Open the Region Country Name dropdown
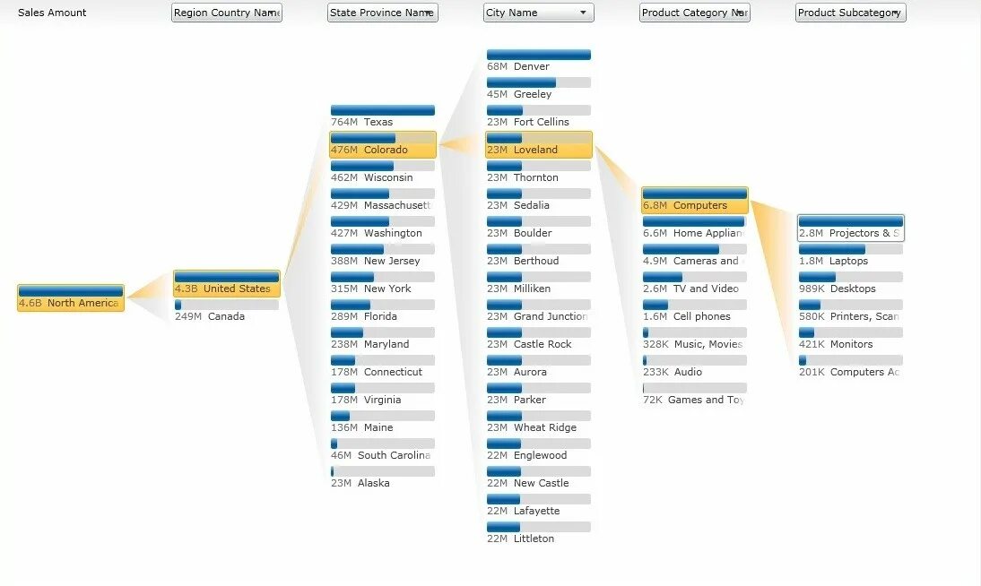Screen dimensions: 981x586 click(227, 13)
